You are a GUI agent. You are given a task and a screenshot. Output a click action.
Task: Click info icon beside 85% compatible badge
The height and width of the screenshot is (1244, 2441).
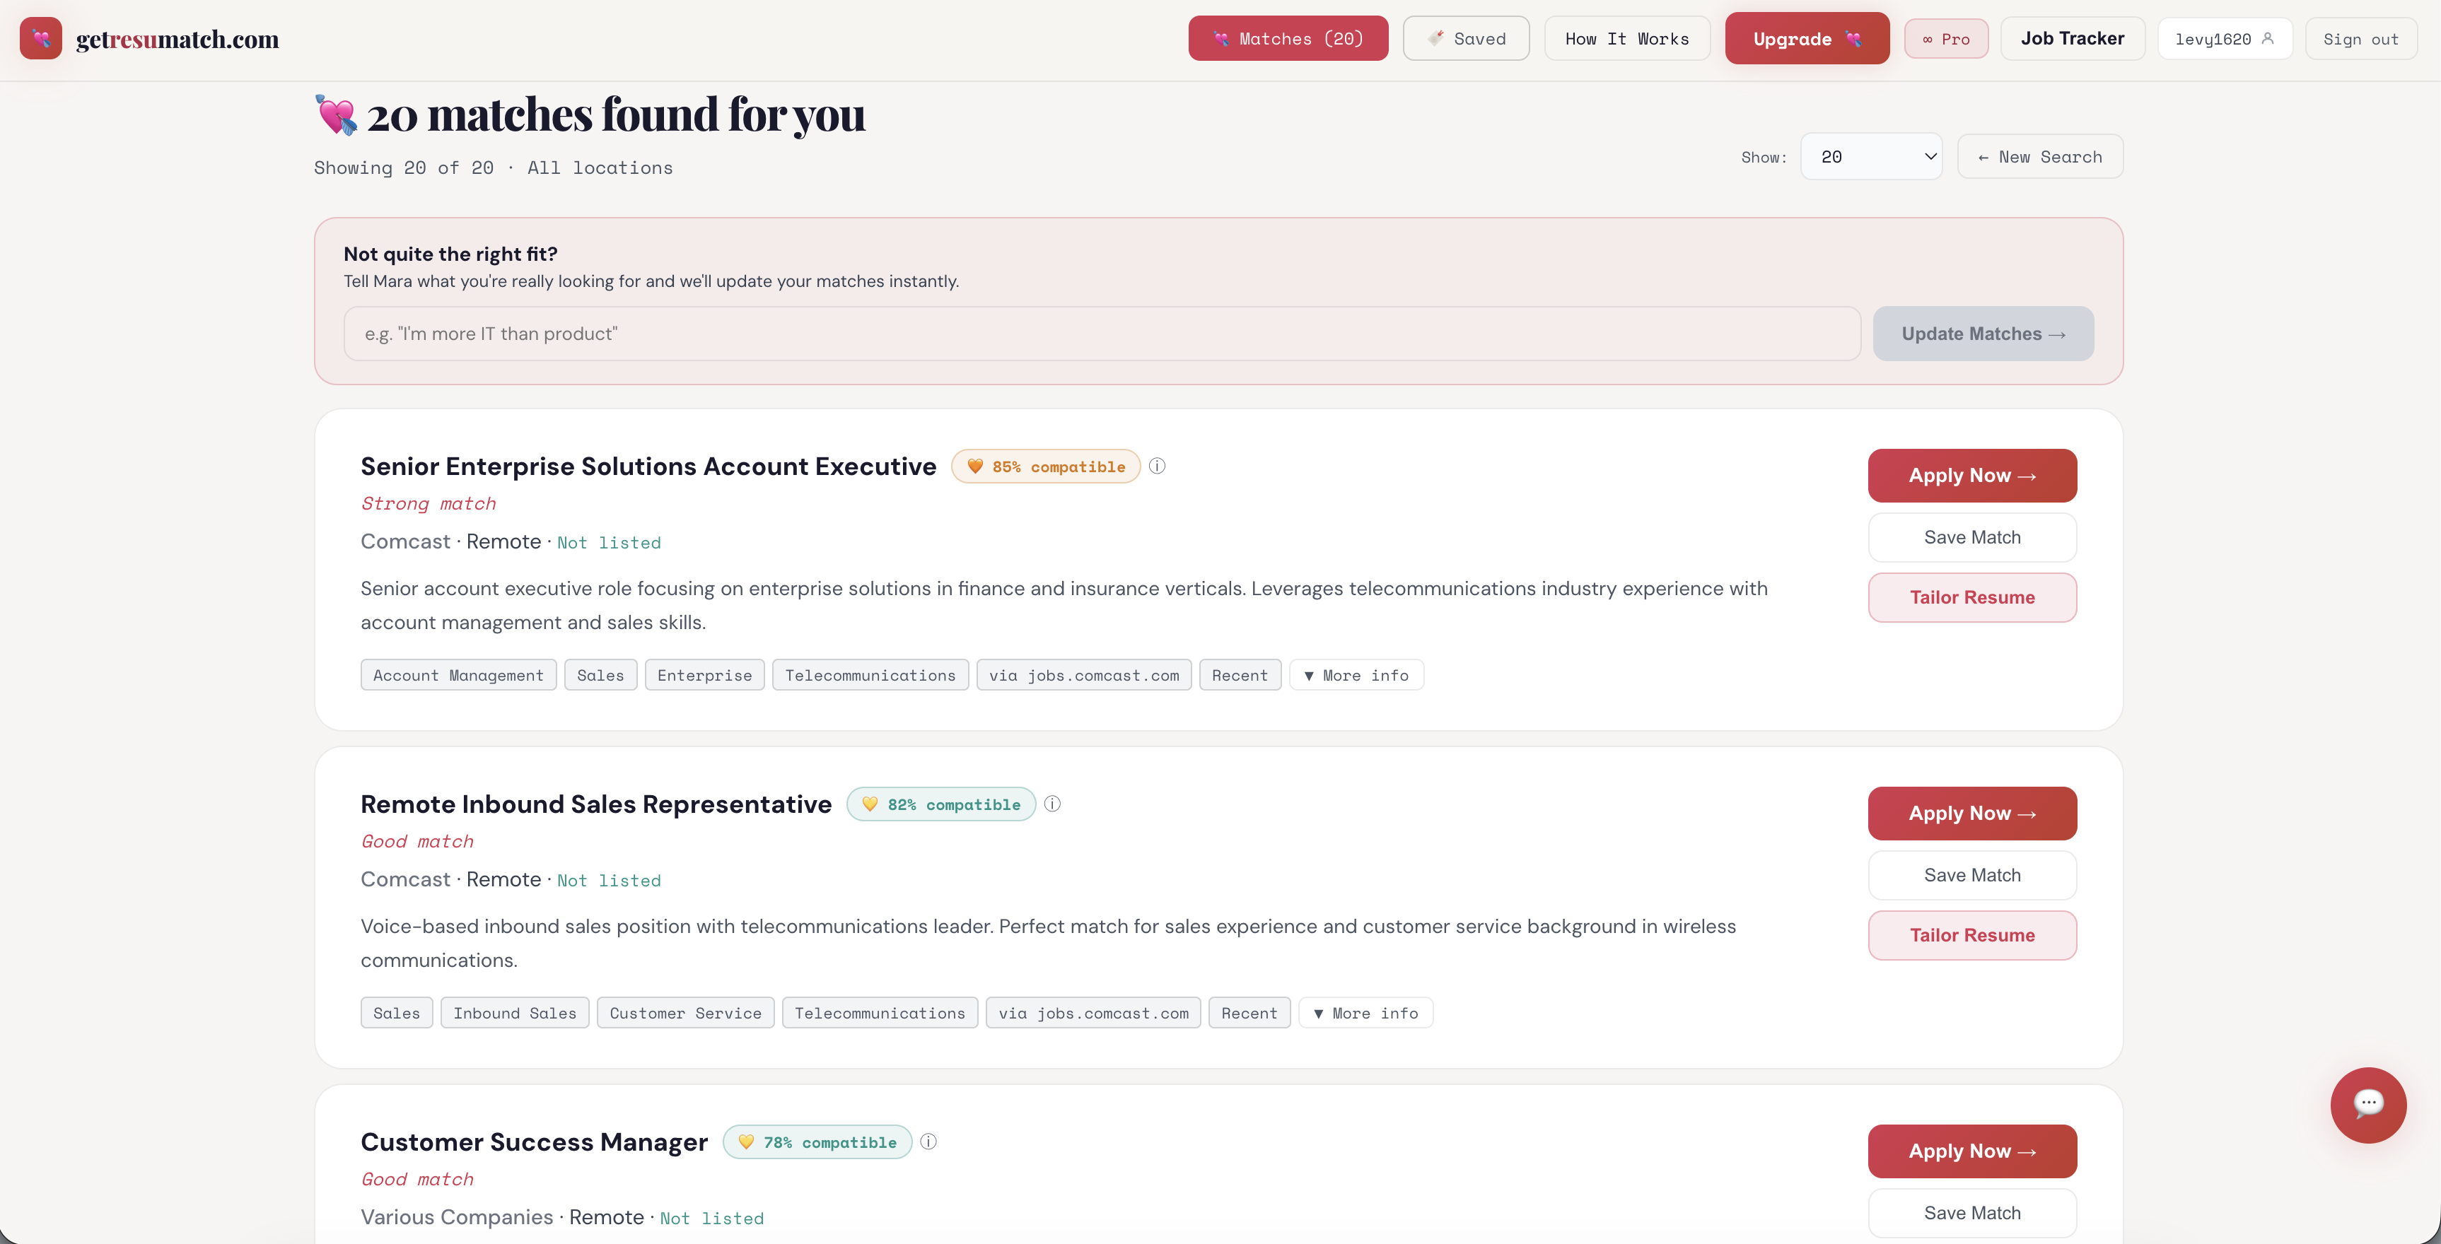coord(1157,466)
